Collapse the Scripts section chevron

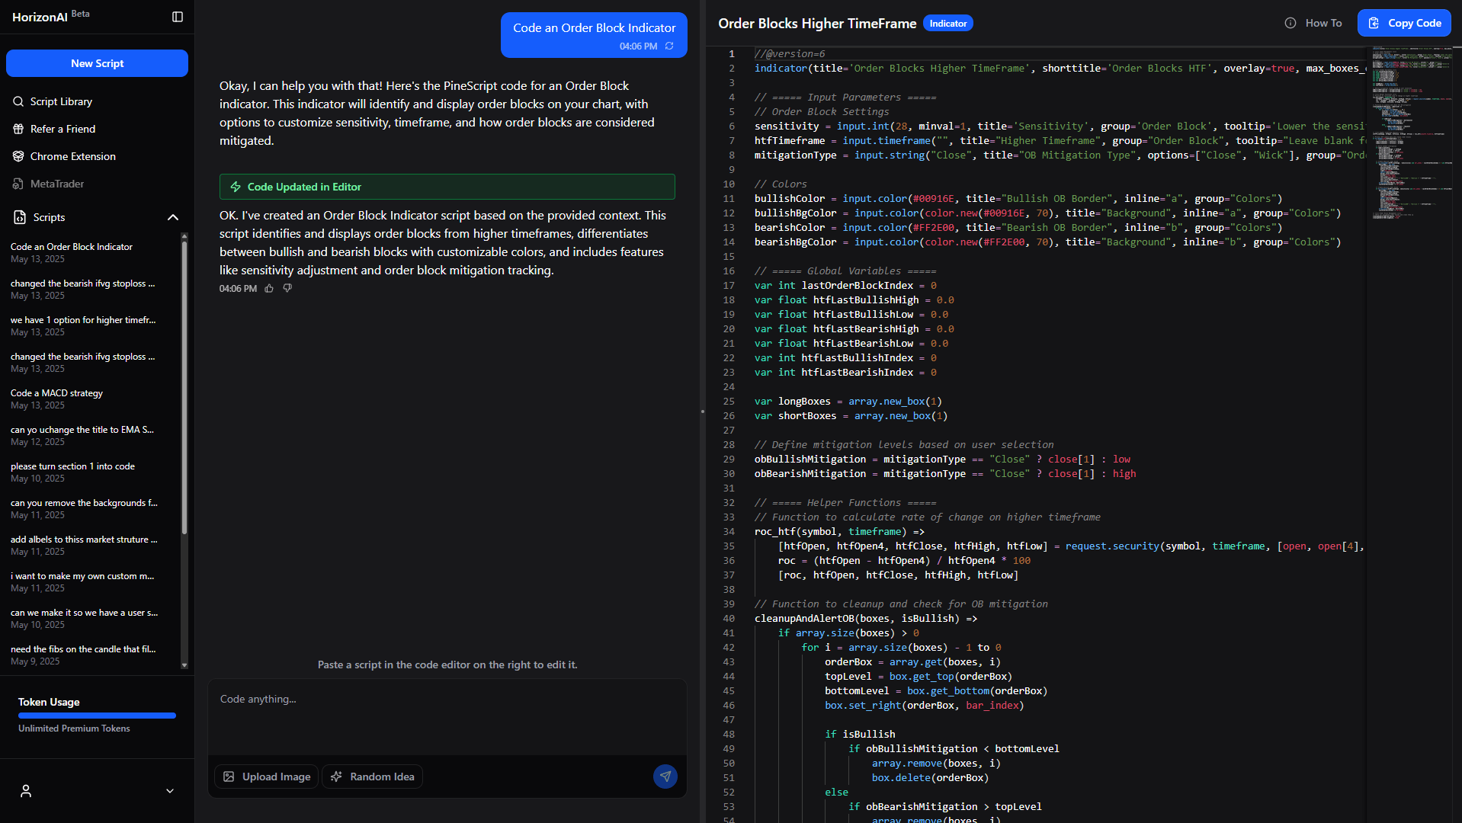tap(173, 217)
